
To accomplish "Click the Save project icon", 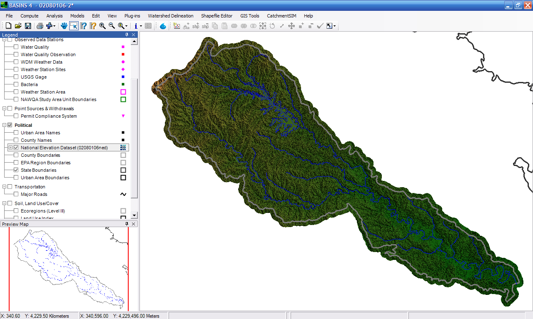I will pos(28,26).
